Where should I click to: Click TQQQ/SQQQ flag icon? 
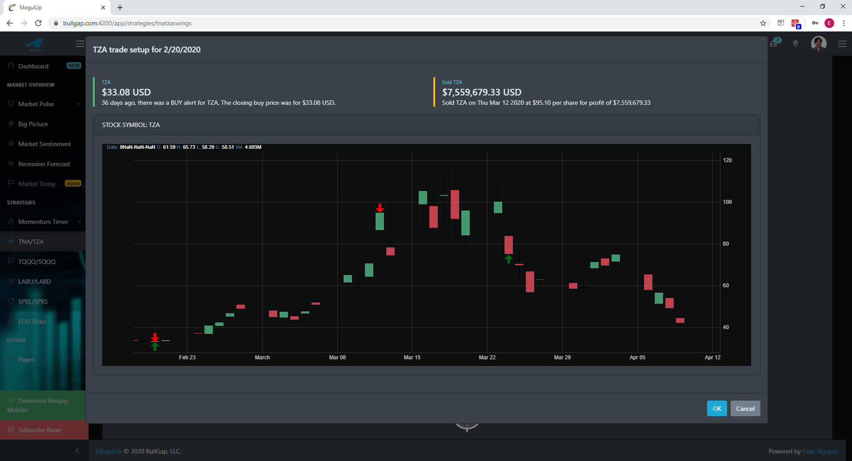(x=11, y=261)
